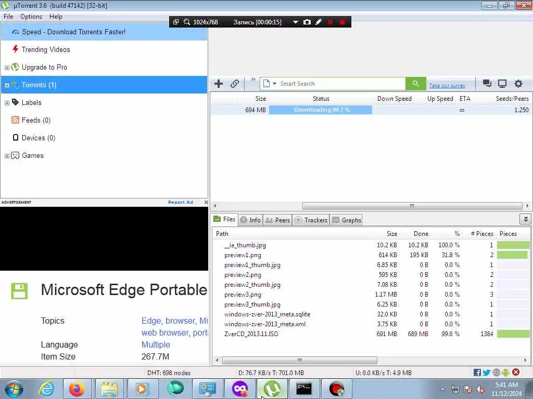This screenshot has width=533, height=399.
Task: Show hidden tray icons arrow
Action: point(442,390)
